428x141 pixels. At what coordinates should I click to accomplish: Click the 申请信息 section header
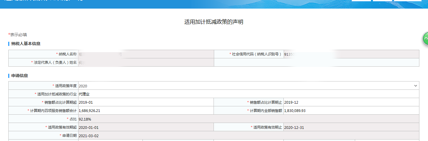(x=20, y=76)
